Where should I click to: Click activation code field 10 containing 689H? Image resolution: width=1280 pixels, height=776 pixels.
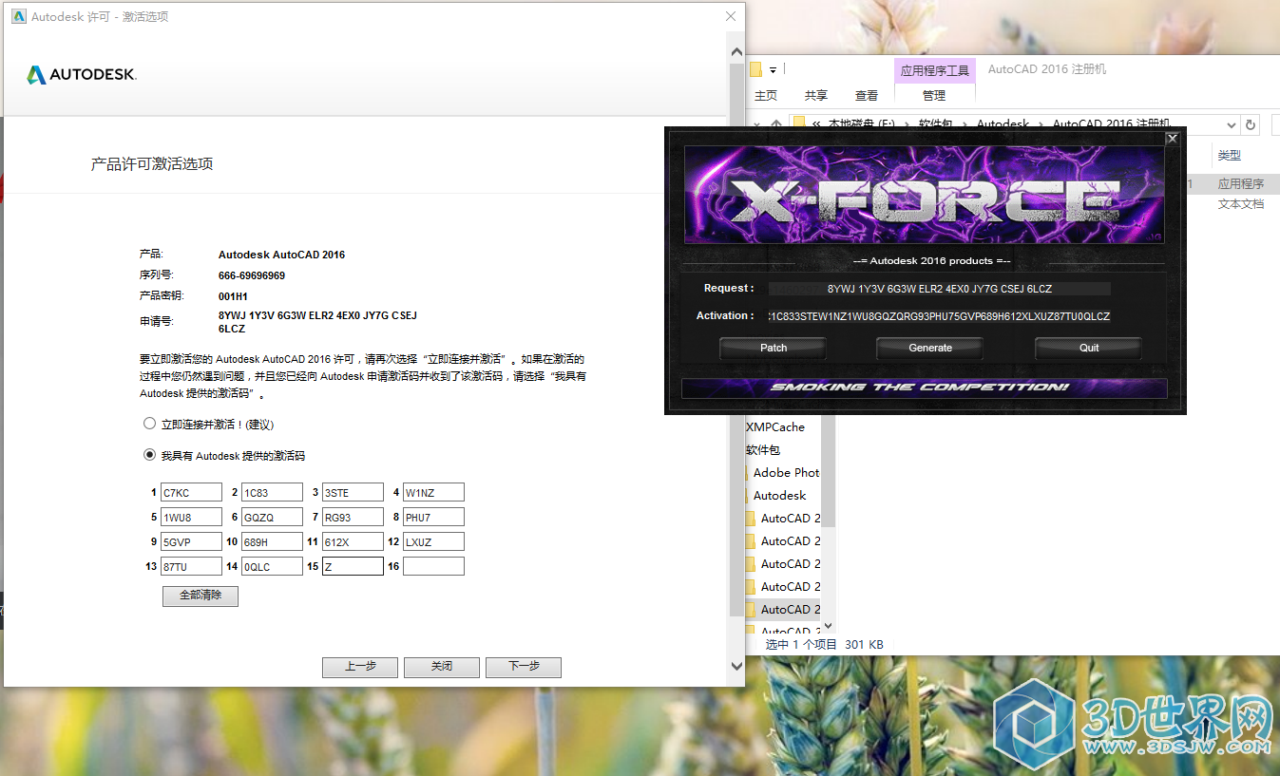[272, 541]
